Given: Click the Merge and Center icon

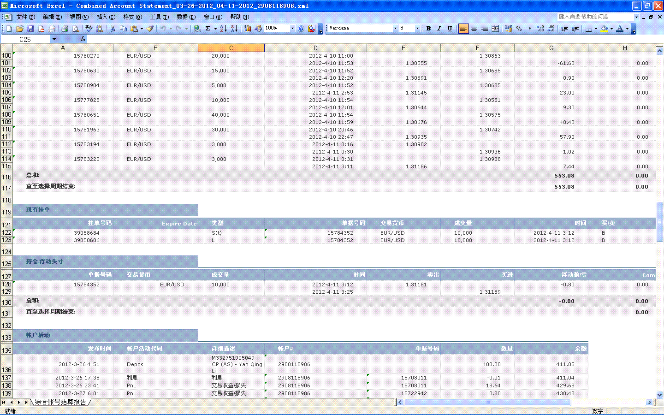Looking at the screenshot, I should point(495,29).
